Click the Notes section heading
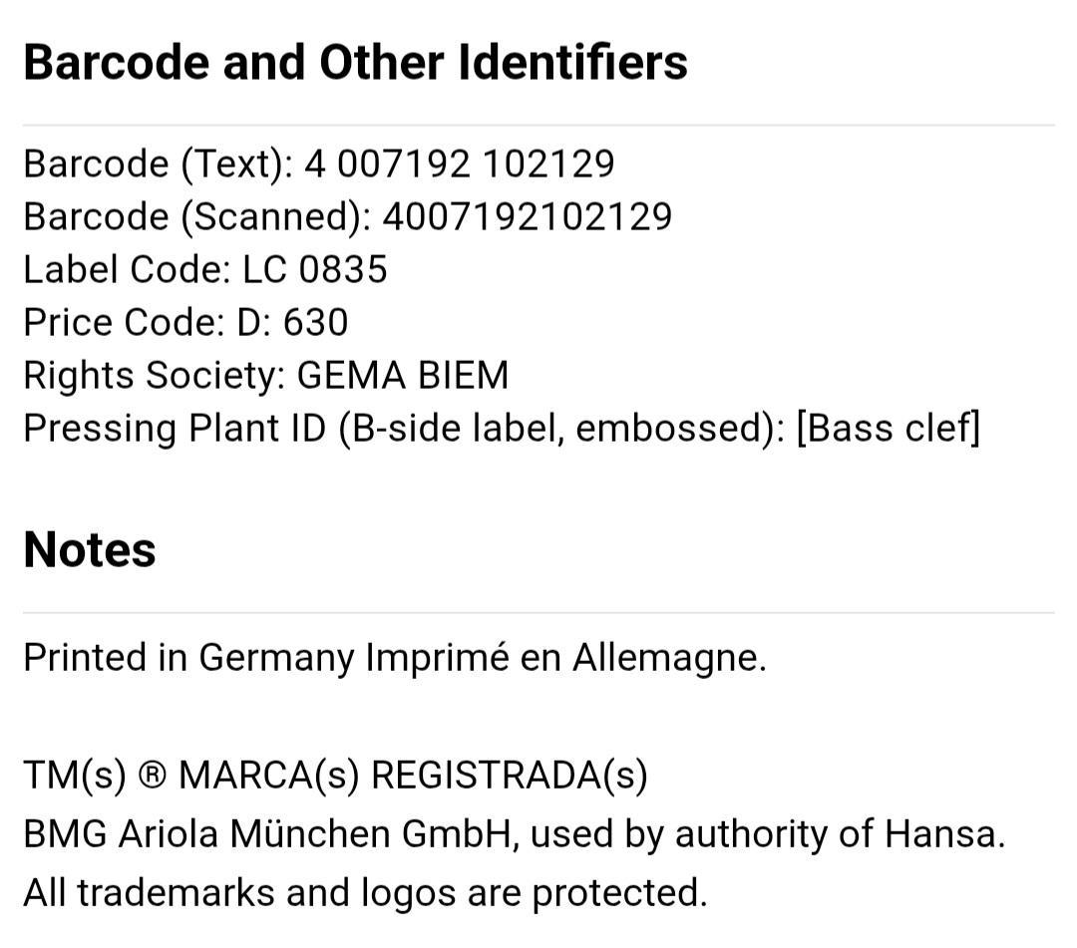The image size is (1077, 948). tap(90, 550)
